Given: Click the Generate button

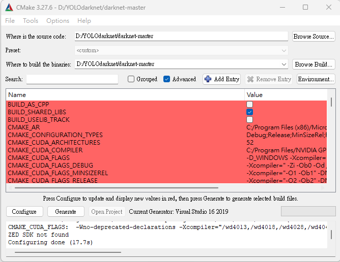Looking at the screenshot, I should (66, 212).
